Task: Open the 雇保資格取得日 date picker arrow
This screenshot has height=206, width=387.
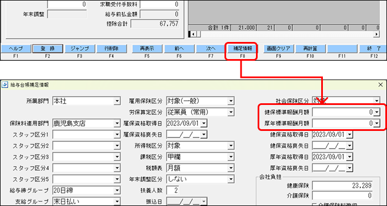Action: (203, 124)
